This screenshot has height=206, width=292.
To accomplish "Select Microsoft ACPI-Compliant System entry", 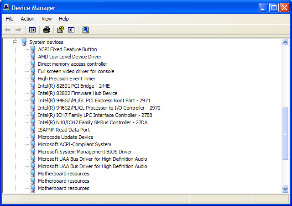I will [74, 144].
